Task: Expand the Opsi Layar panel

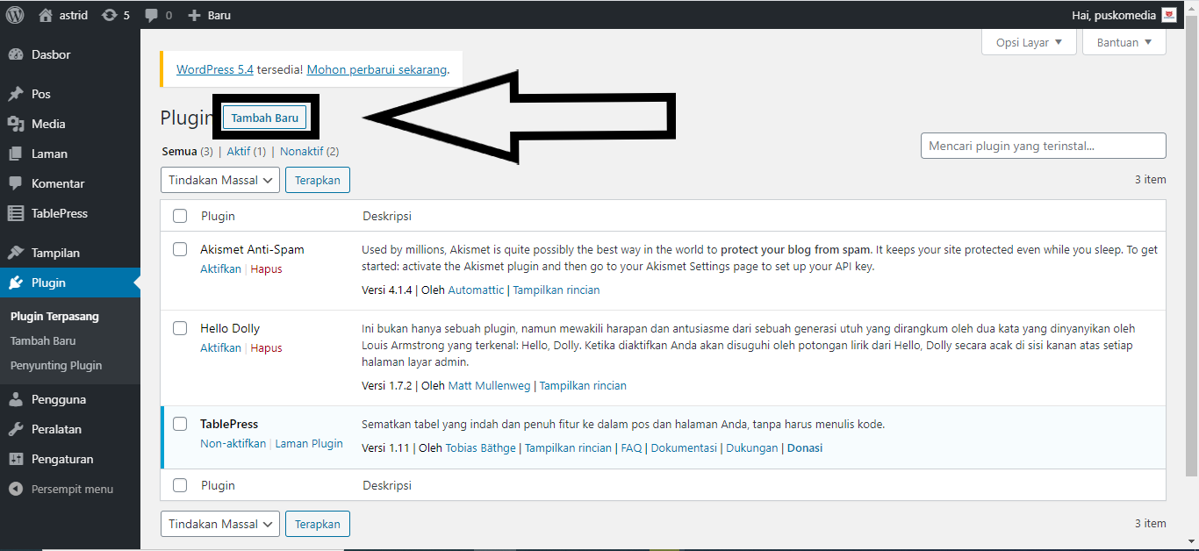Action: point(1027,41)
